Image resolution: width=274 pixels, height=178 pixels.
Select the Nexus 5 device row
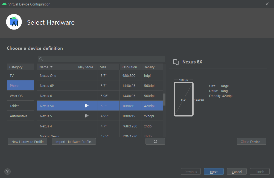tap(100, 116)
